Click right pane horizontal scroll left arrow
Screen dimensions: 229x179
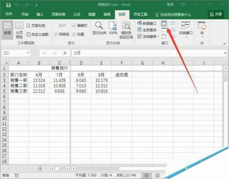coord(74,168)
